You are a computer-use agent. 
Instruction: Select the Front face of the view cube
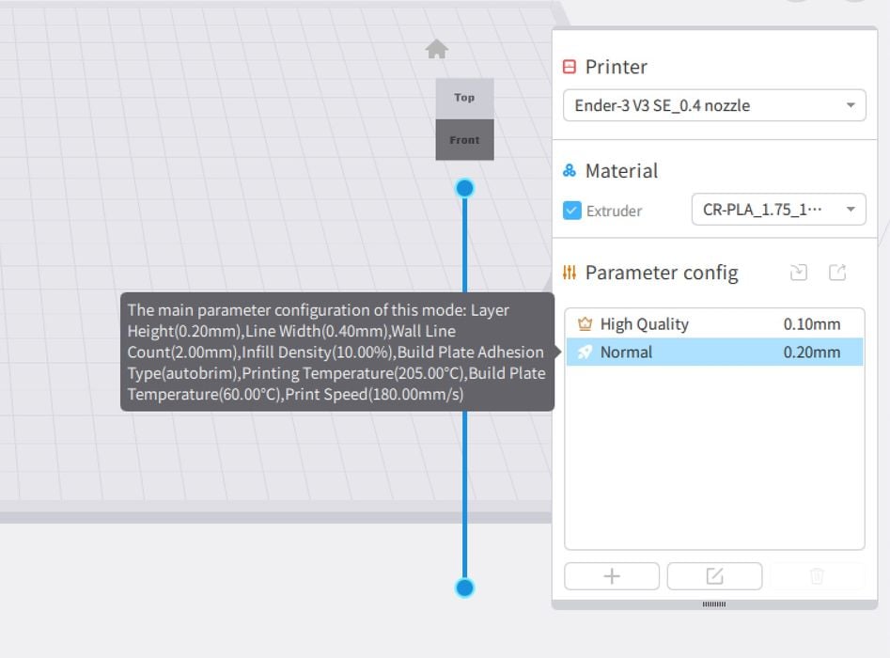coord(464,140)
